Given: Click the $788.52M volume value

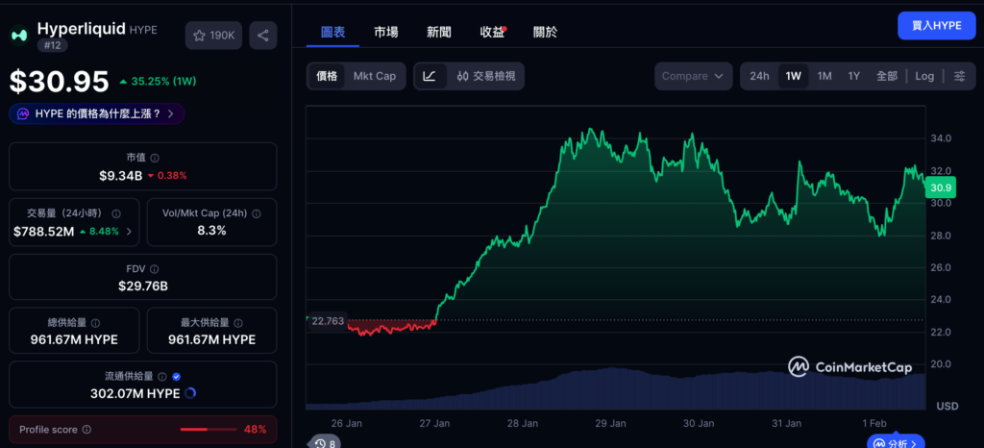Looking at the screenshot, I should pyautogui.click(x=43, y=232).
